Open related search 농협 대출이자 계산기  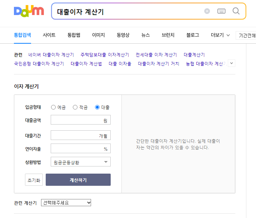pyautogui.click(x=206, y=64)
